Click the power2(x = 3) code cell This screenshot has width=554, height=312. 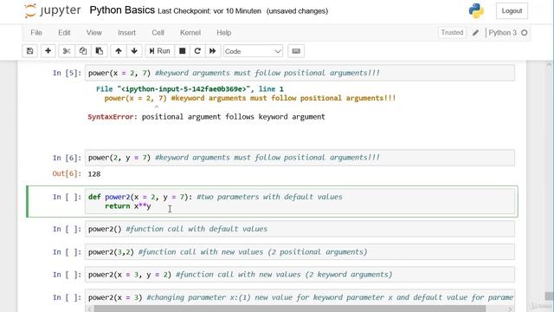tap(300, 297)
